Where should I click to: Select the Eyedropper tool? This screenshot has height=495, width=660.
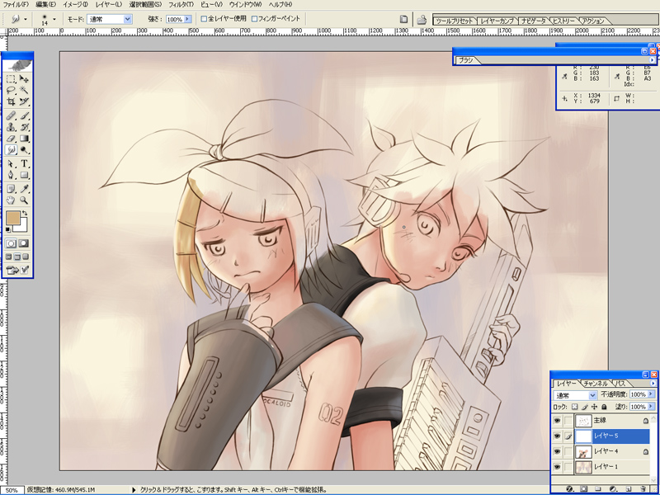tap(24, 189)
